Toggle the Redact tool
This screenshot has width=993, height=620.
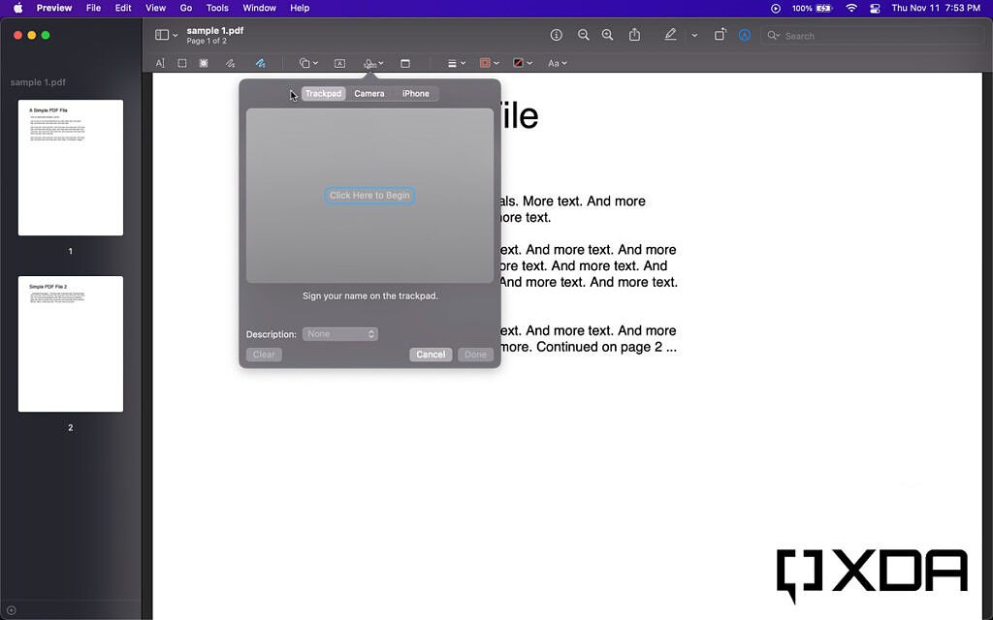pos(204,63)
